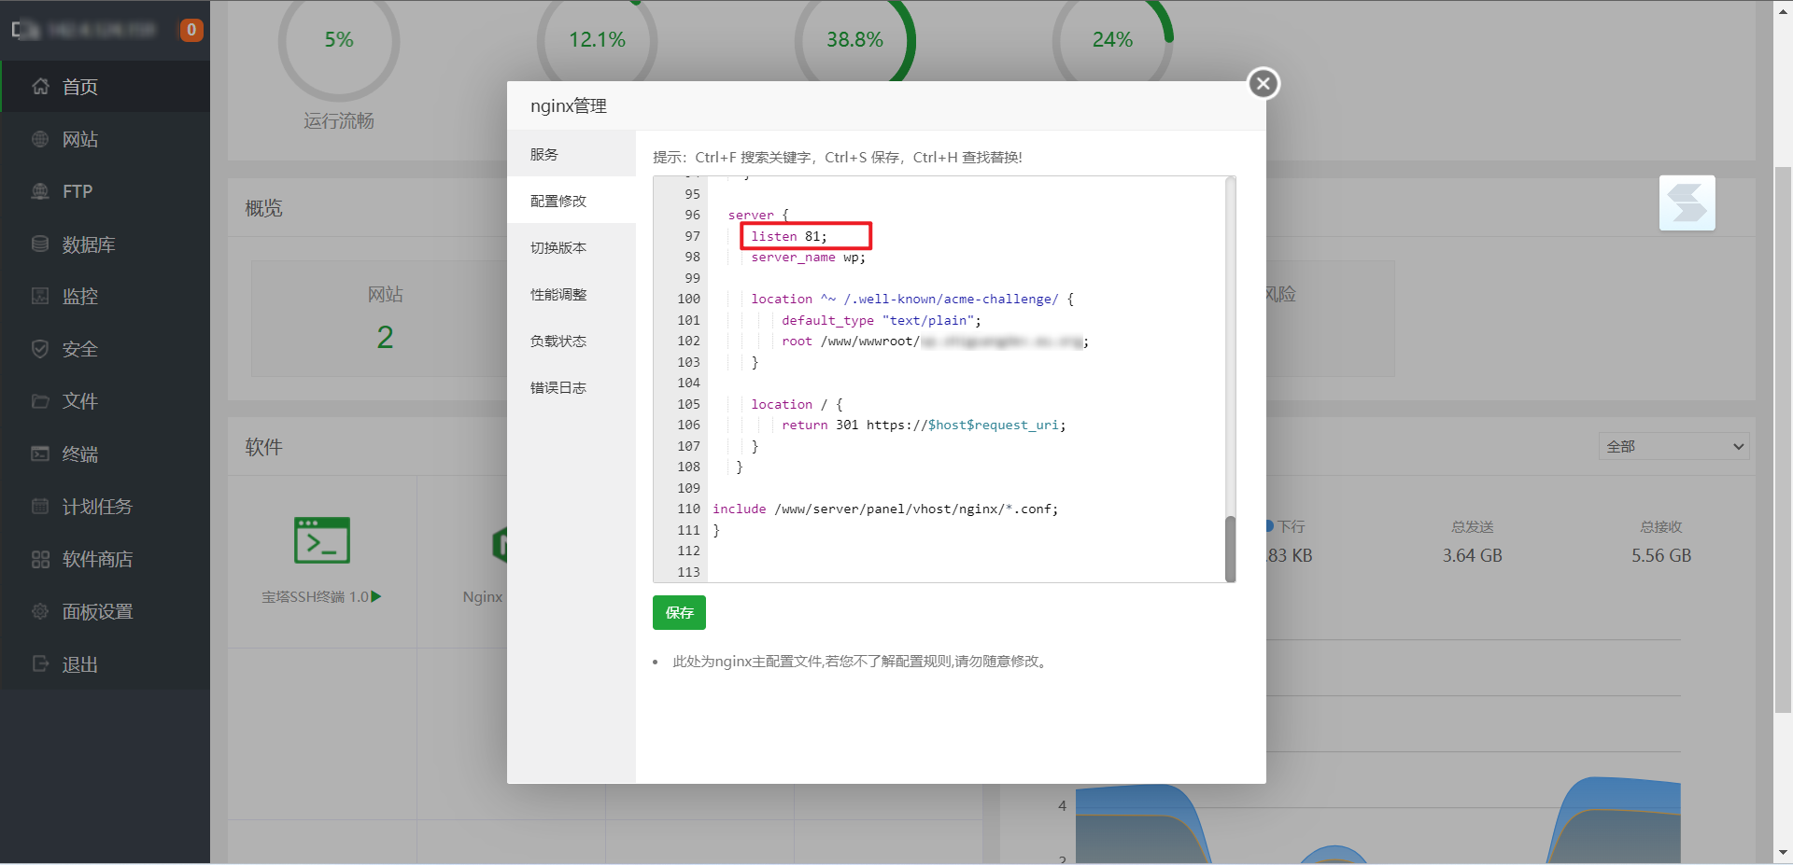Click the "listen 81;" line in editor
The image size is (1793, 865).
click(x=789, y=236)
